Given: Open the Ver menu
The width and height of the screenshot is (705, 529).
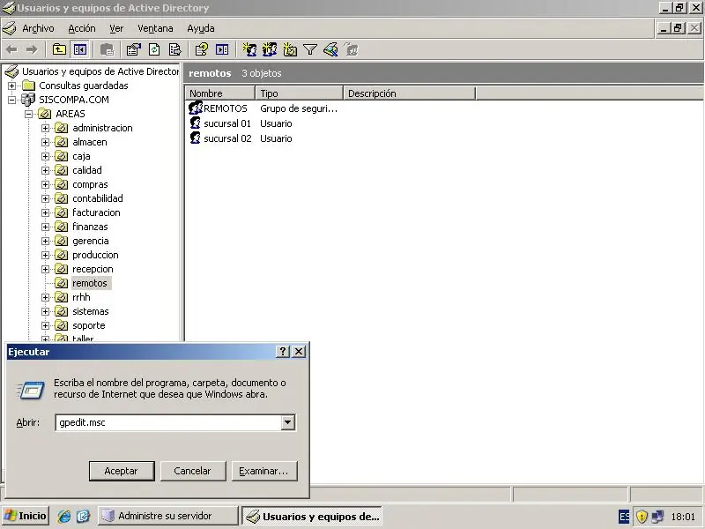Looking at the screenshot, I should click(x=116, y=28).
